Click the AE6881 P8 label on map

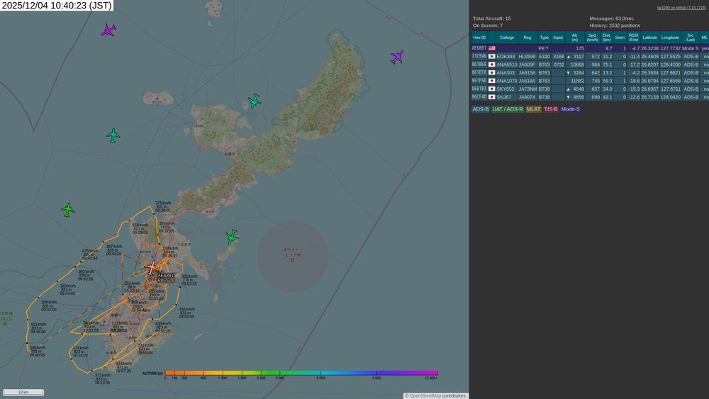(x=165, y=277)
